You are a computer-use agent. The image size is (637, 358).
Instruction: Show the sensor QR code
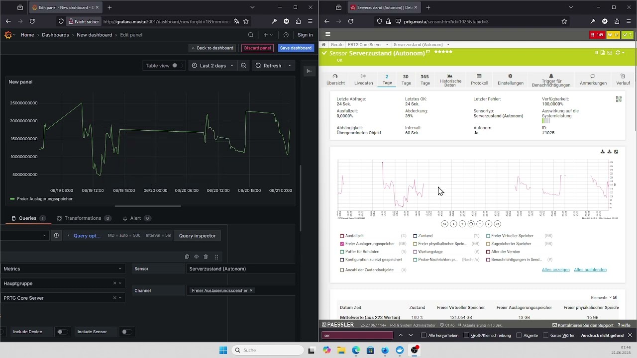[619, 99]
